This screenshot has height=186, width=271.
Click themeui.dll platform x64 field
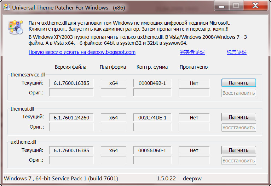[x=113, y=118]
